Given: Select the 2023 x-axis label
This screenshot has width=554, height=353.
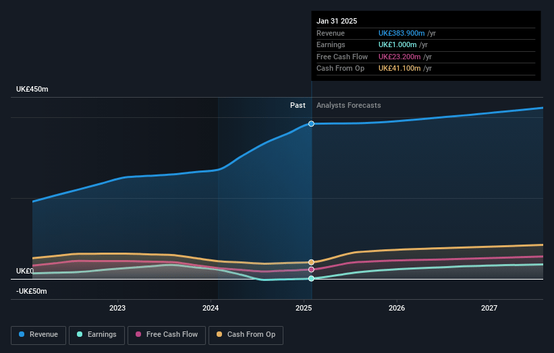Looking at the screenshot, I should coord(117,308).
